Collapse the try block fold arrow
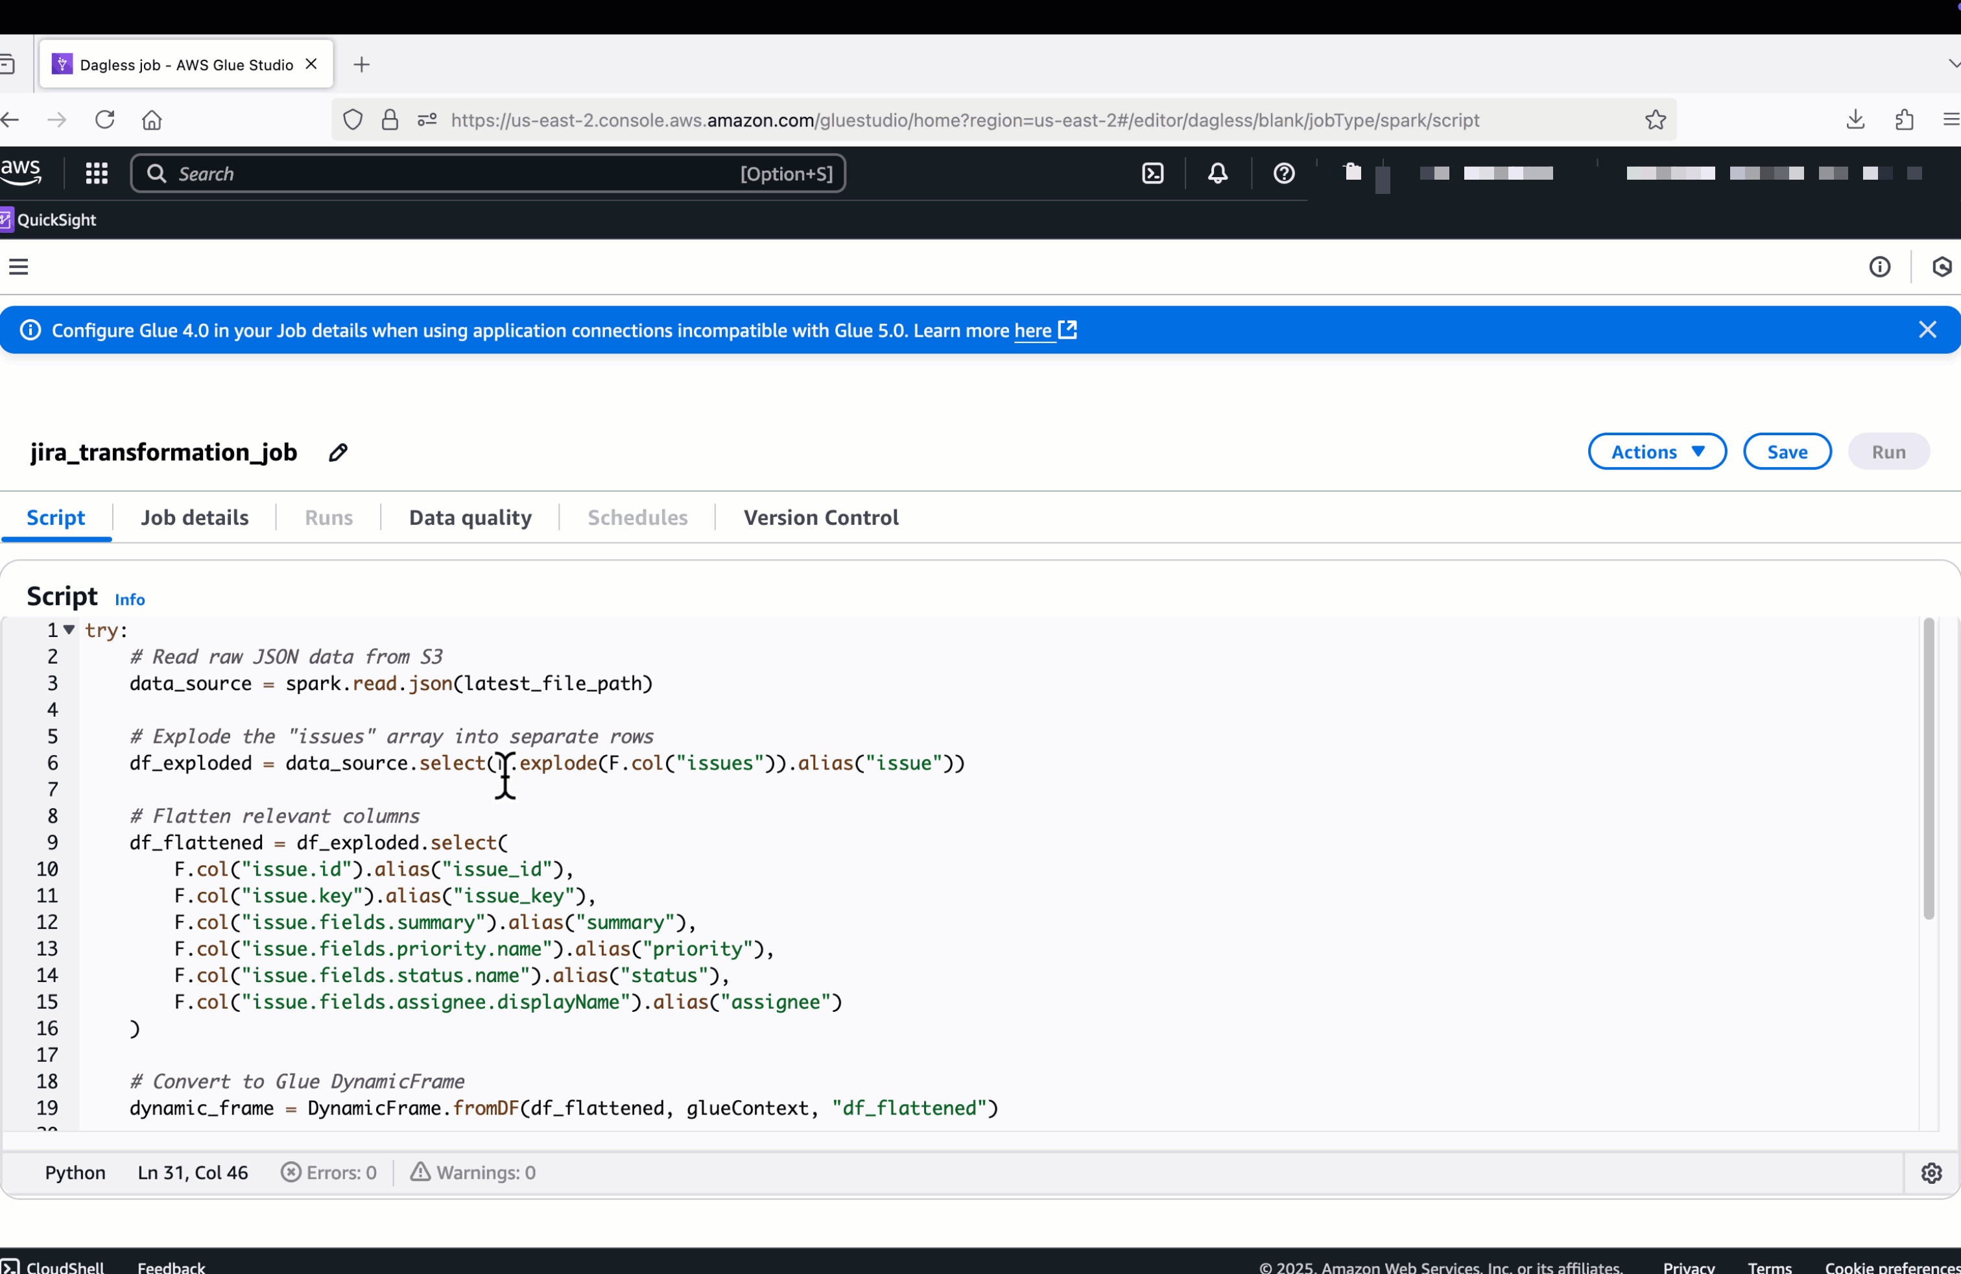1961x1274 pixels. pyautogui.click(x=69, y=630)
